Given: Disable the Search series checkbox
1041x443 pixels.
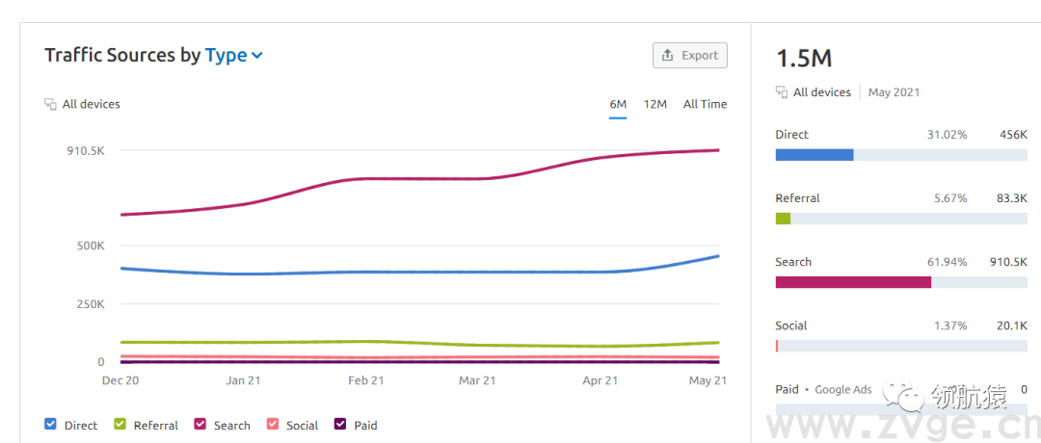Looking at the screenshot, I should (x=200, y=425).
